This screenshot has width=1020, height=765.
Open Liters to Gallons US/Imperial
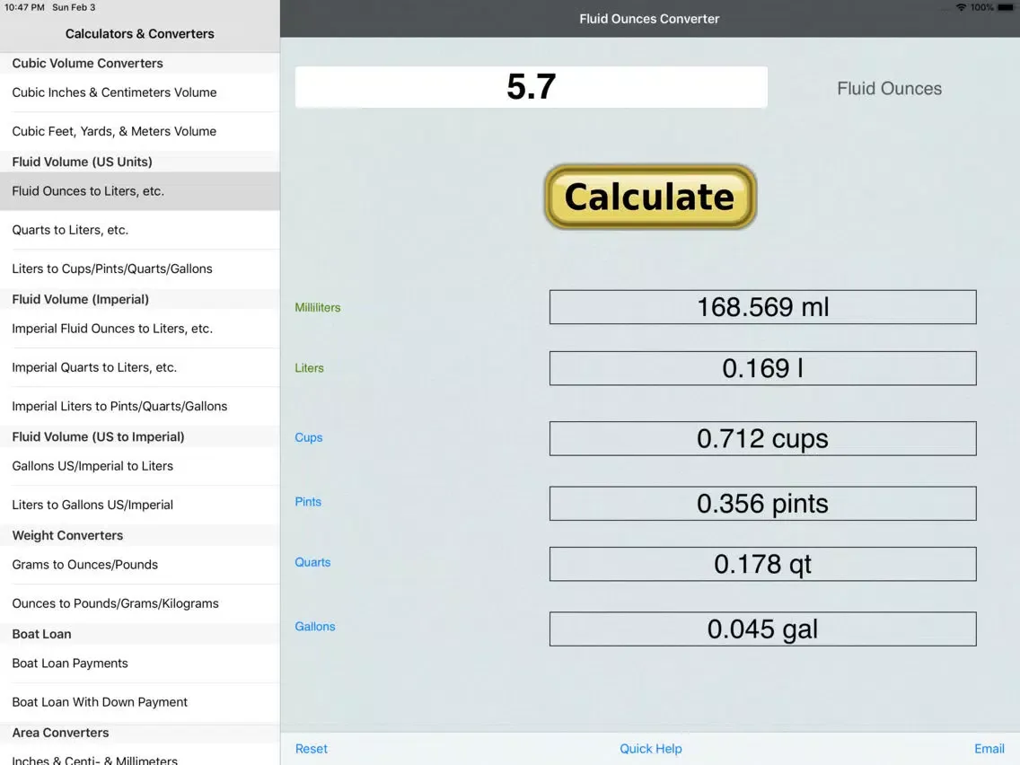(140, 505)
